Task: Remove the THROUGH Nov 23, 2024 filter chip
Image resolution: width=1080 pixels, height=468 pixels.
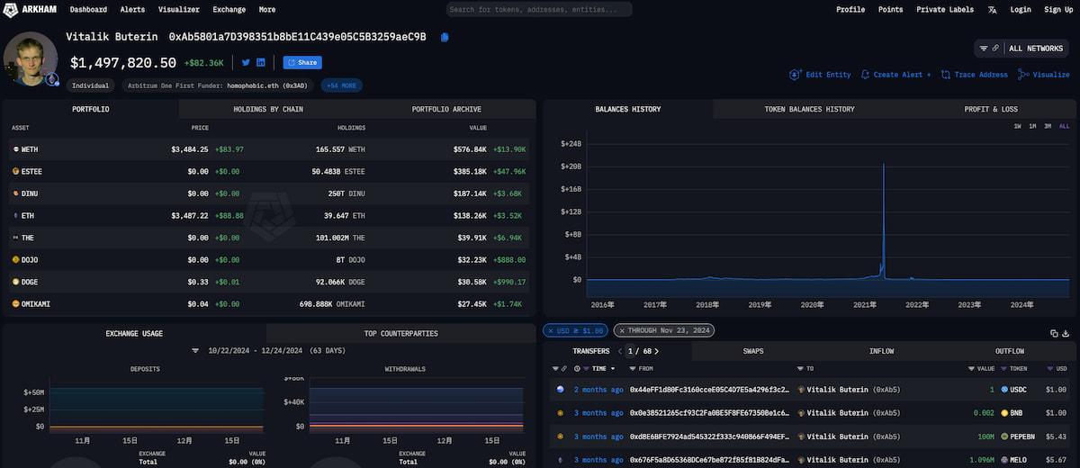Action: click(x=621, y=331)
